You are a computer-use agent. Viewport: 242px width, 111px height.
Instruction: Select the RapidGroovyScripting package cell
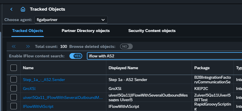point(213,106)
